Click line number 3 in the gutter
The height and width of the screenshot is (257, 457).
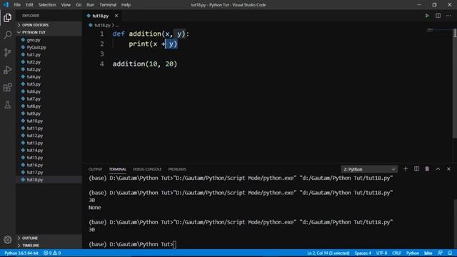101,54
